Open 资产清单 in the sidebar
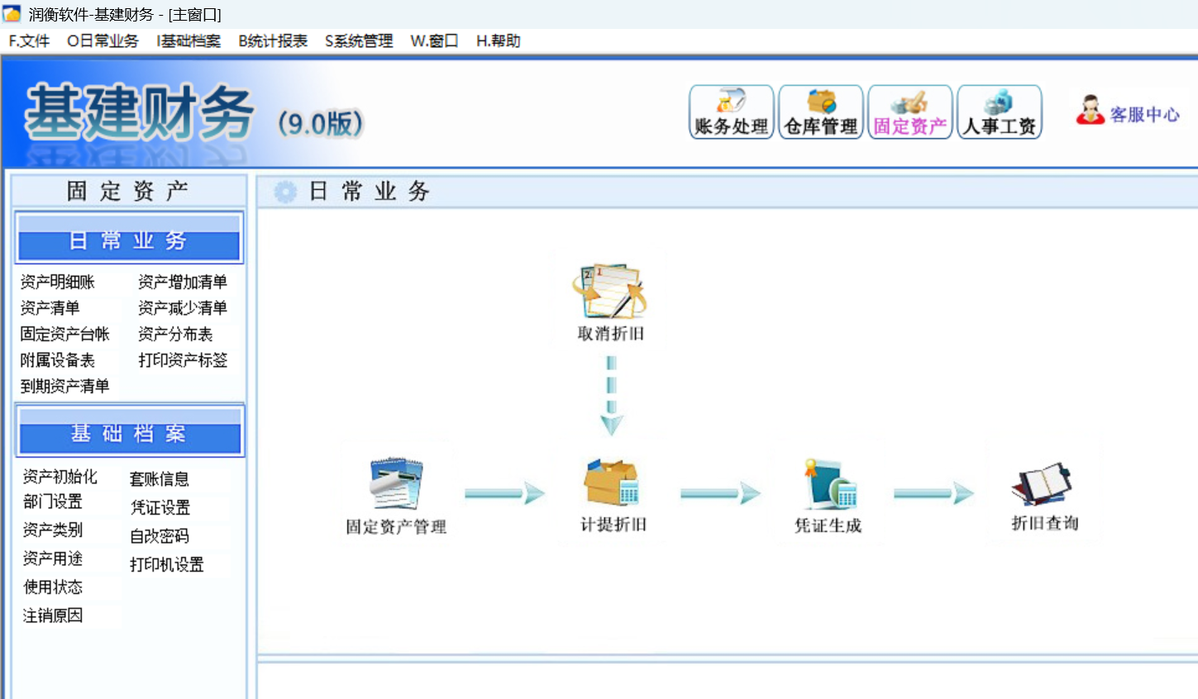 click(x=50, y=308)
